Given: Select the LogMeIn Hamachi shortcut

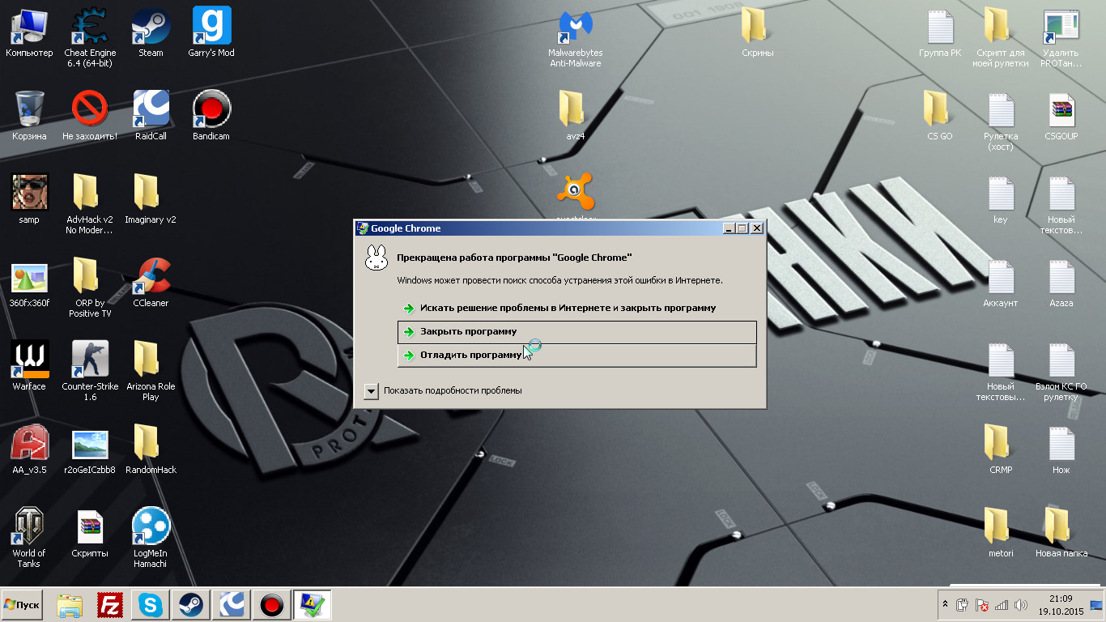Looking at the screenshot, I should (x=151, y=538).
